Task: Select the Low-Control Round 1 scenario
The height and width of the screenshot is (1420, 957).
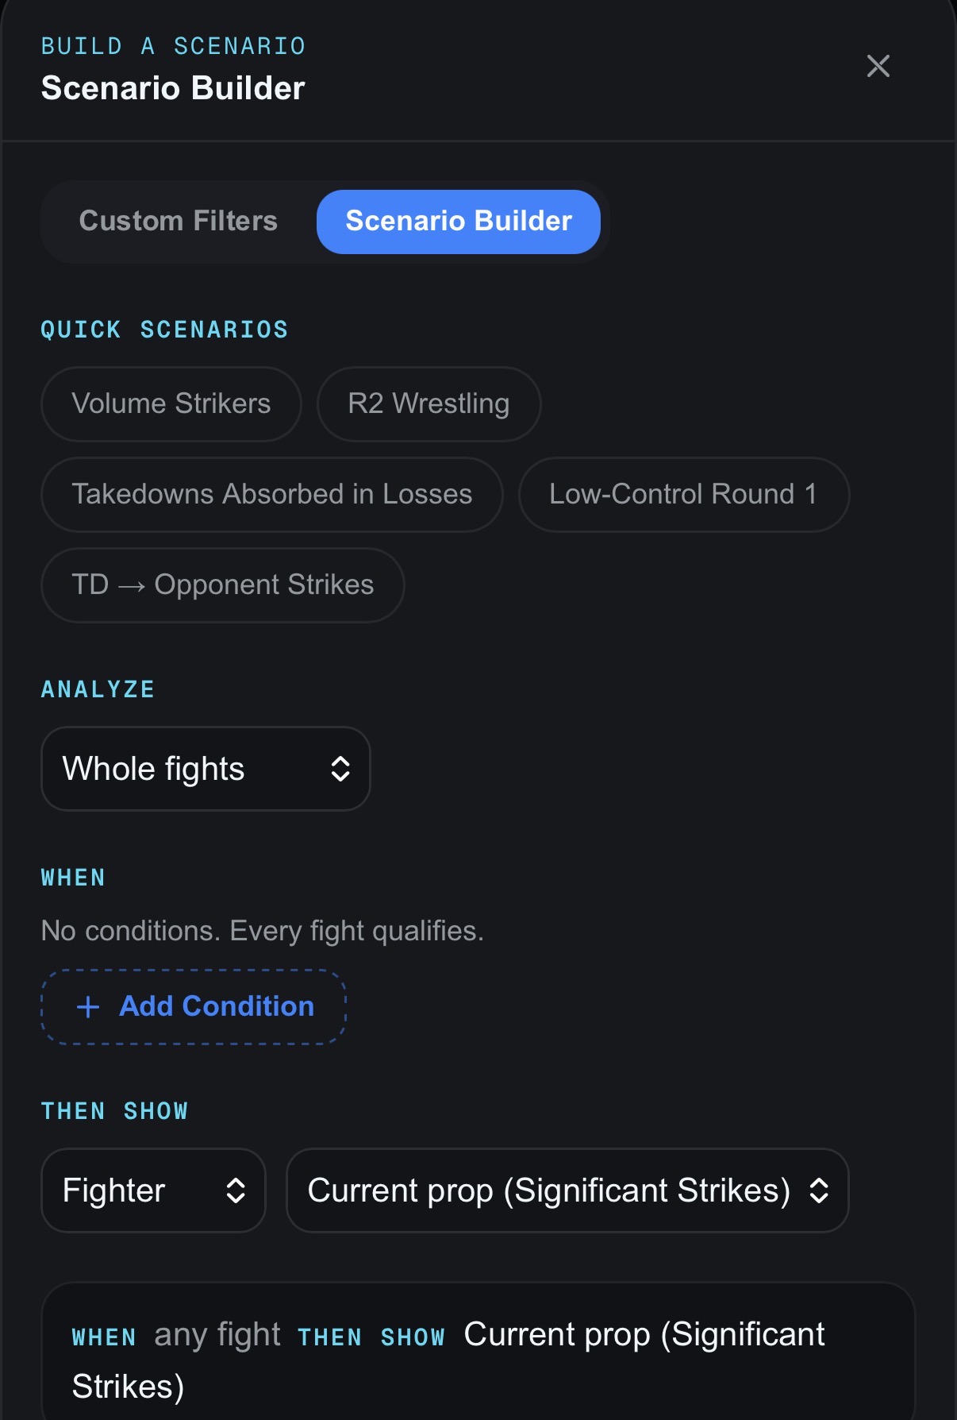Action: 684,495
